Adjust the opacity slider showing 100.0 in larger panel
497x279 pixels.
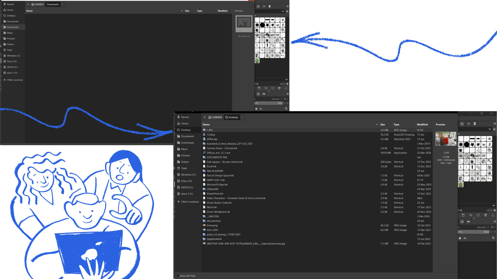(x=474, y=232)
